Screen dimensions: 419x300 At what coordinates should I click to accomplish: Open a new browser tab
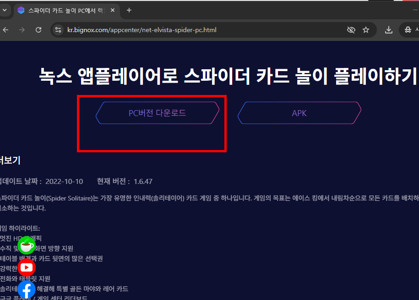point(129,10)
